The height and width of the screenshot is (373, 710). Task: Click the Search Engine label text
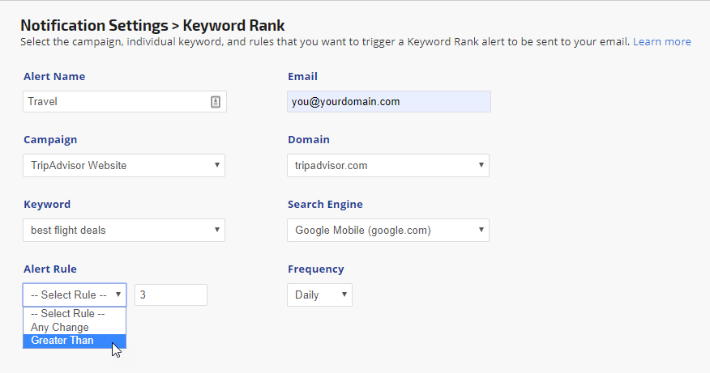[325, 205]
